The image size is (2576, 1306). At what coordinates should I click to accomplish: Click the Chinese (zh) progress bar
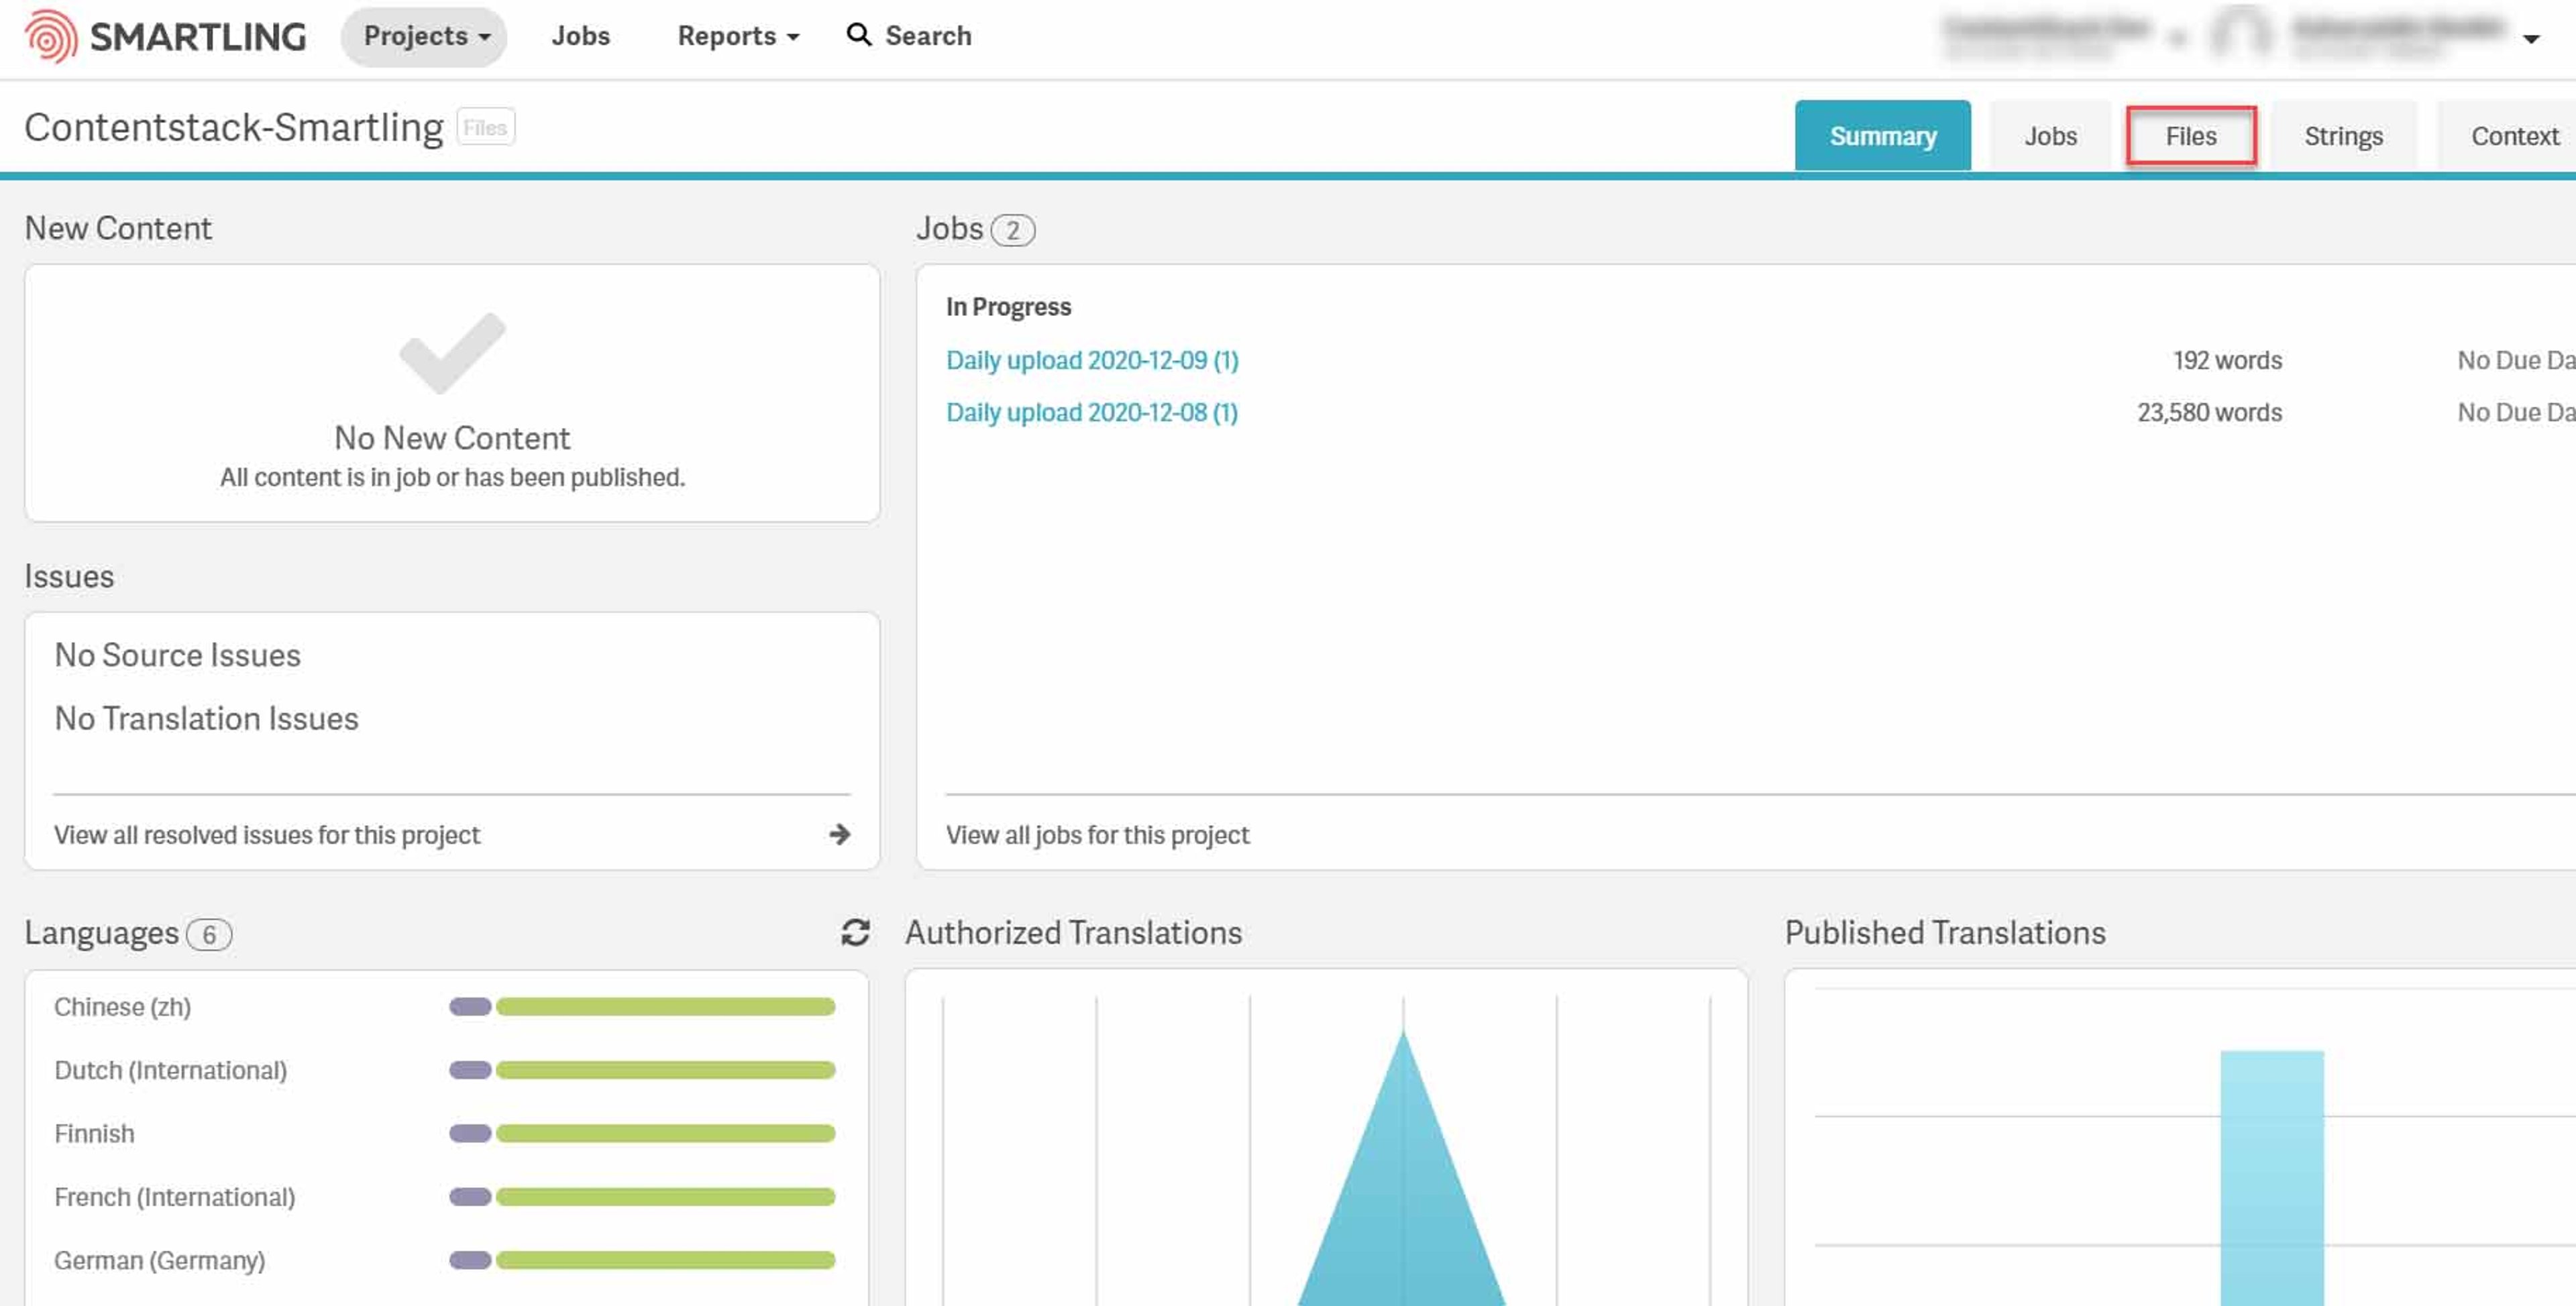642,1006
